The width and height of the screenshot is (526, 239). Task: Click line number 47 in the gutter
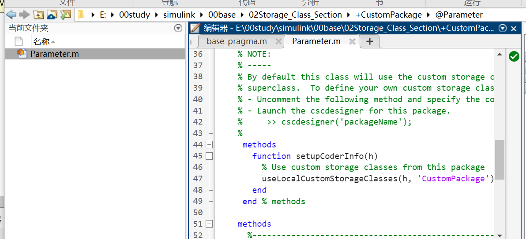point(198,178)
